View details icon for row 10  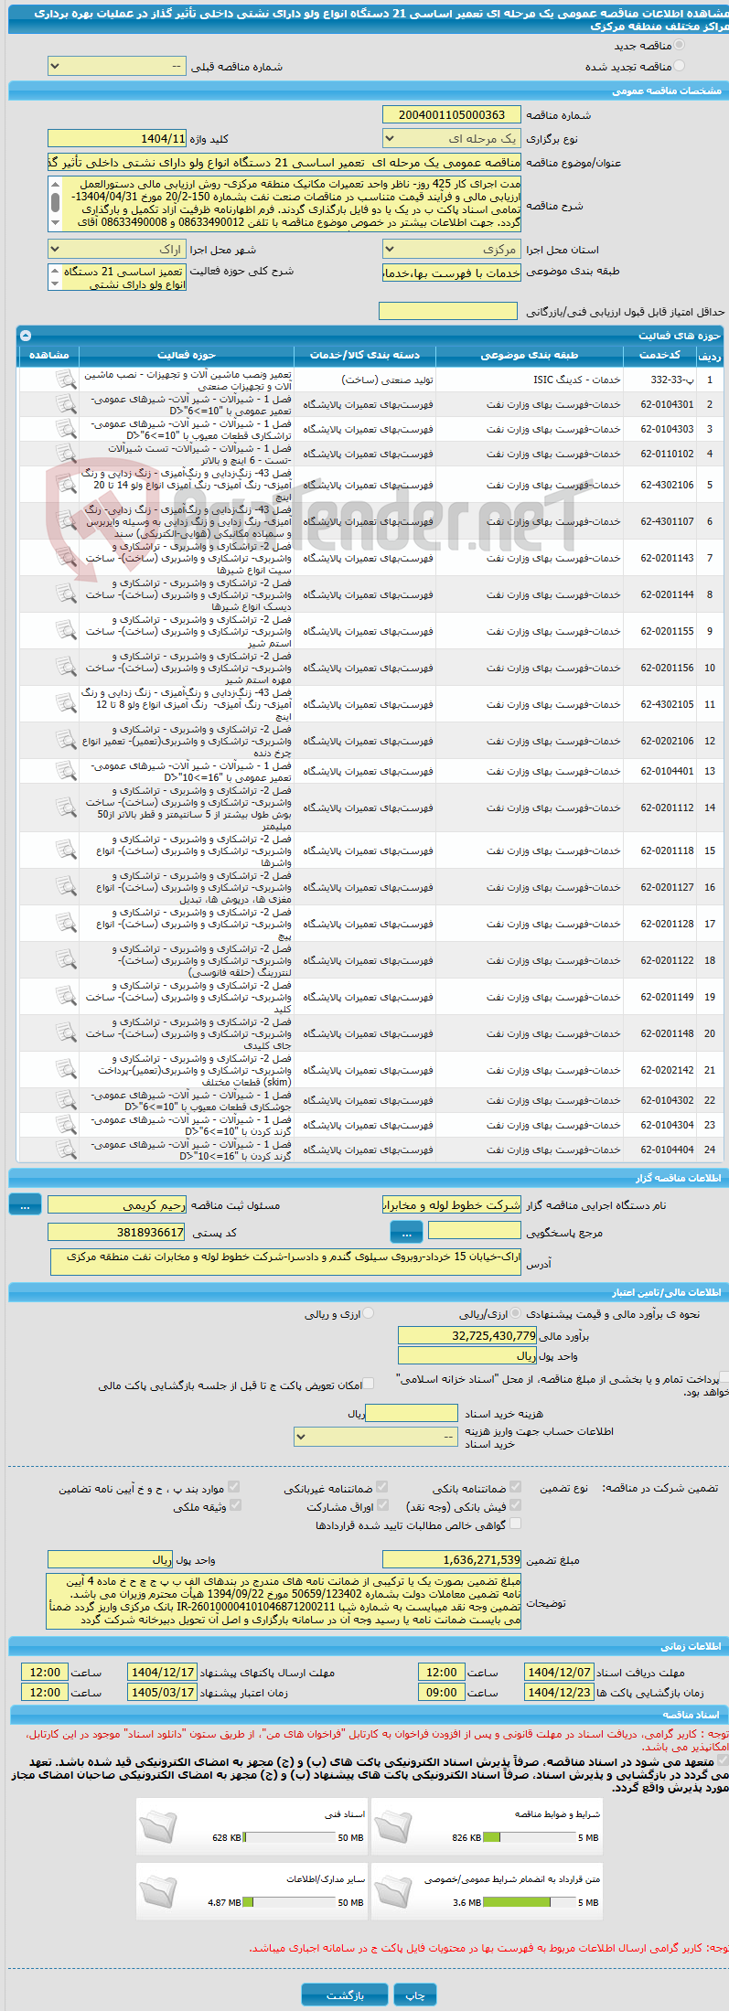point(66,668)
